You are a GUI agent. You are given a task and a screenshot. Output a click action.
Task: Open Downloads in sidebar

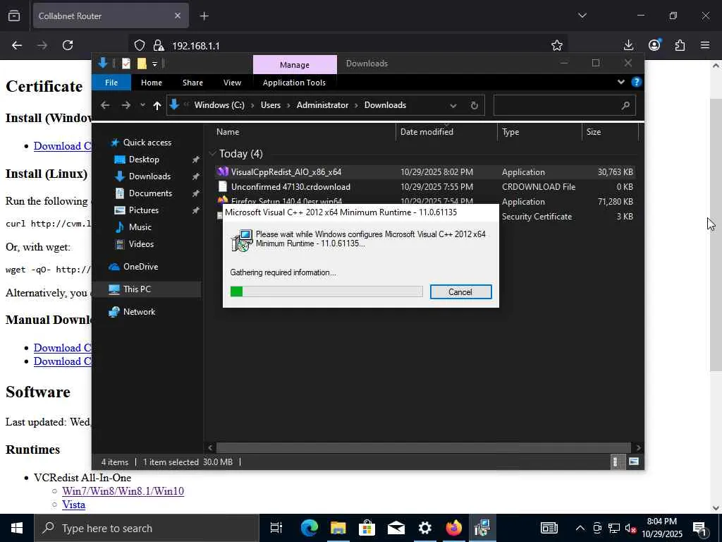pos(149,176)
